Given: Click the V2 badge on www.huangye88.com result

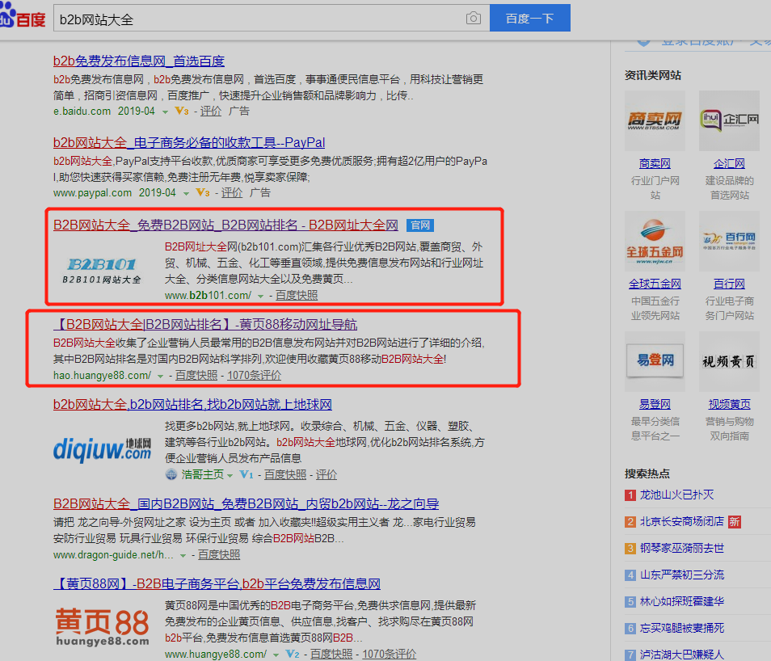Looking at the screenshot, I should coord(293,654).
